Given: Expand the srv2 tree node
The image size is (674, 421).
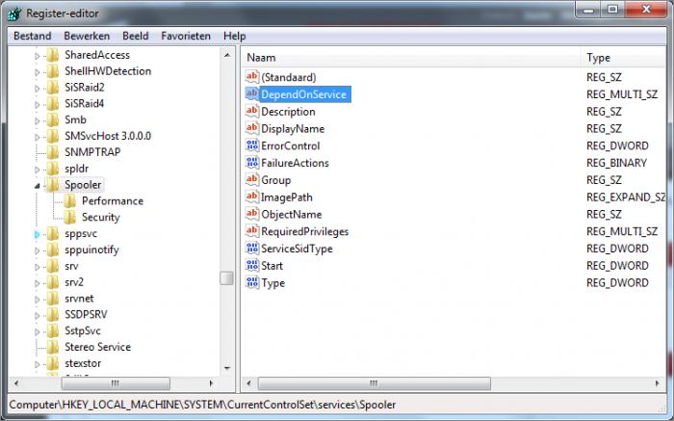Looking at the screenshot, I should [x=37, y=283].
